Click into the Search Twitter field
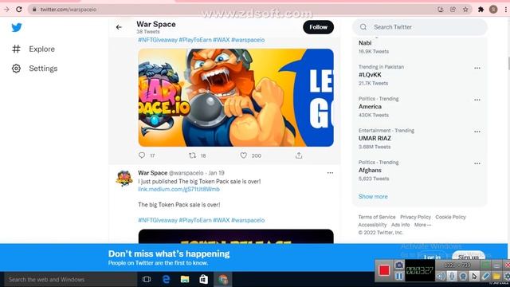Screen dimensions: 510x287 pos(420,27)
